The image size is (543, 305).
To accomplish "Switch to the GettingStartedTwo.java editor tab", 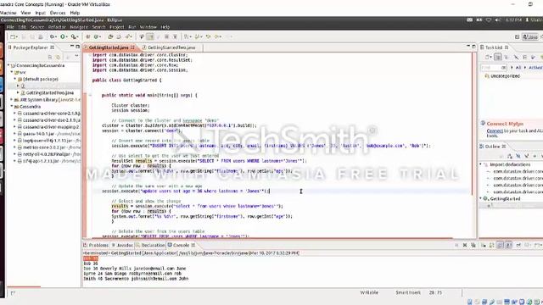I will pyautogui.click(x=171, y=47).
